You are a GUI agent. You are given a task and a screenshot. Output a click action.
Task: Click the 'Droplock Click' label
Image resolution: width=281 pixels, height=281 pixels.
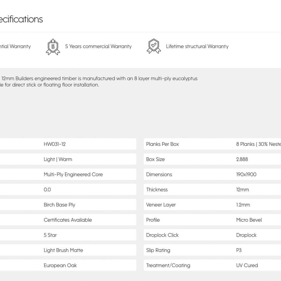click(162, 235)
